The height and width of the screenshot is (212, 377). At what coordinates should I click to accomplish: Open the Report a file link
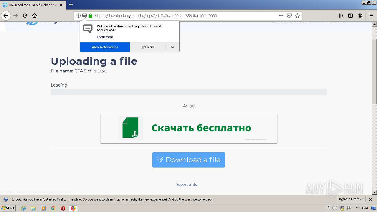pyautogui.click(x=186, y=184)
